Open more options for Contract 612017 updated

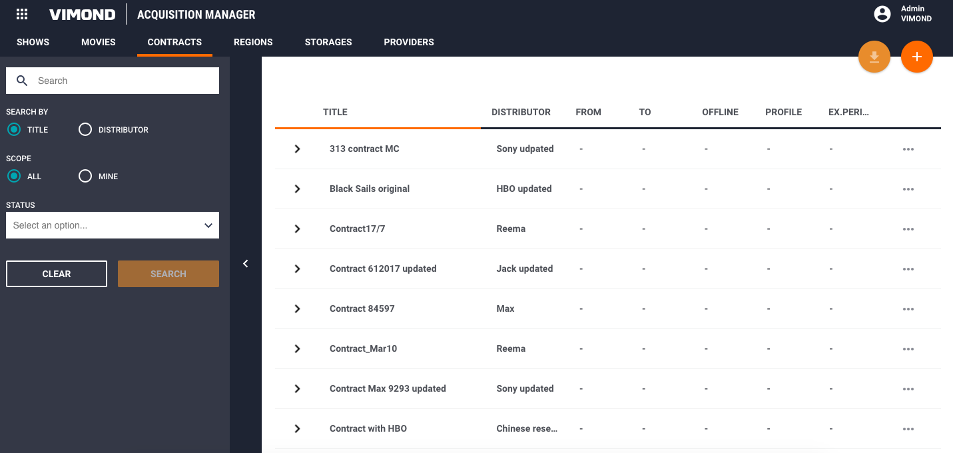(x=908, y=269)
